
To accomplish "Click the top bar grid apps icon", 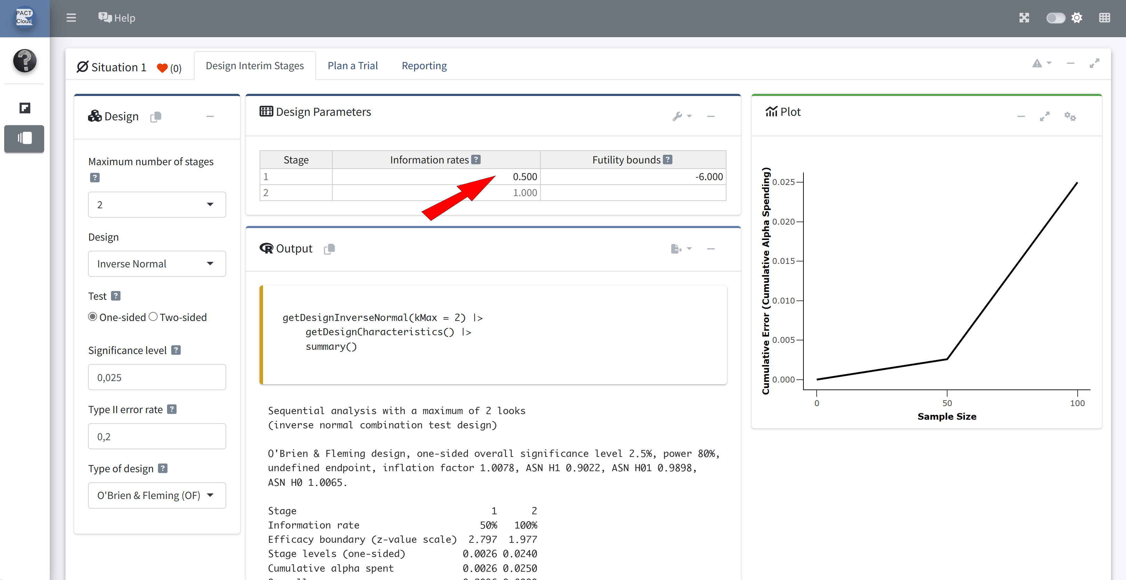I will 1104,18.
